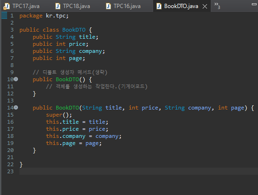Viewport: 258px width, 195px height.
Task: Click the closing brace on line 22
Action: [x=21, y=164]
